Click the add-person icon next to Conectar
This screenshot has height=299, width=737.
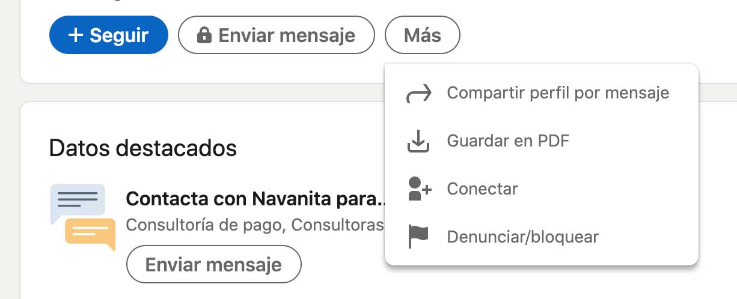pyautogui.click(x=418, y=189)
